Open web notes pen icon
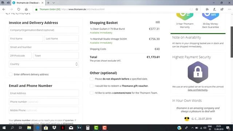 pyautogui.click(x=214, y=9)
